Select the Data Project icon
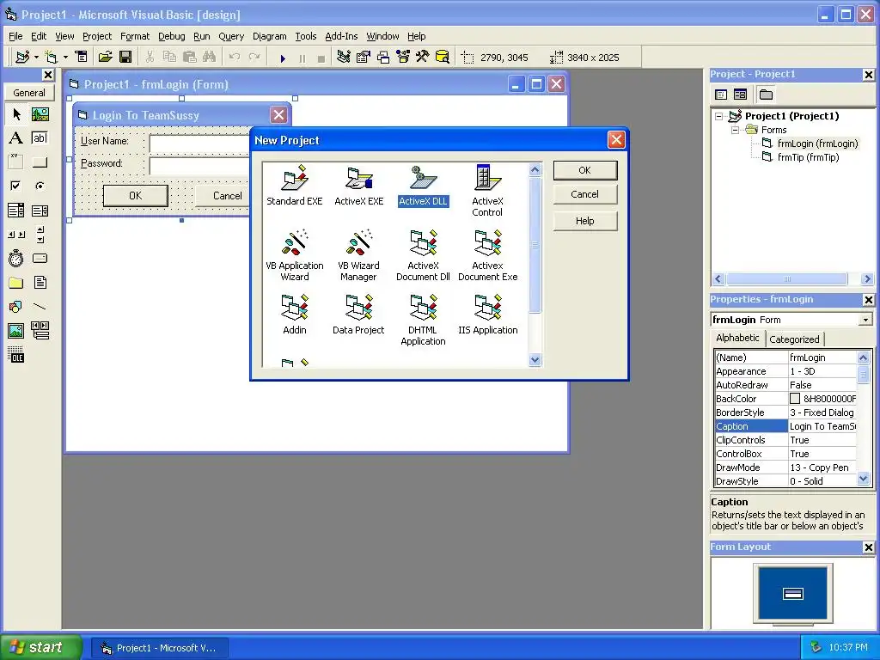The image size is (880, 660). (358, 315)
